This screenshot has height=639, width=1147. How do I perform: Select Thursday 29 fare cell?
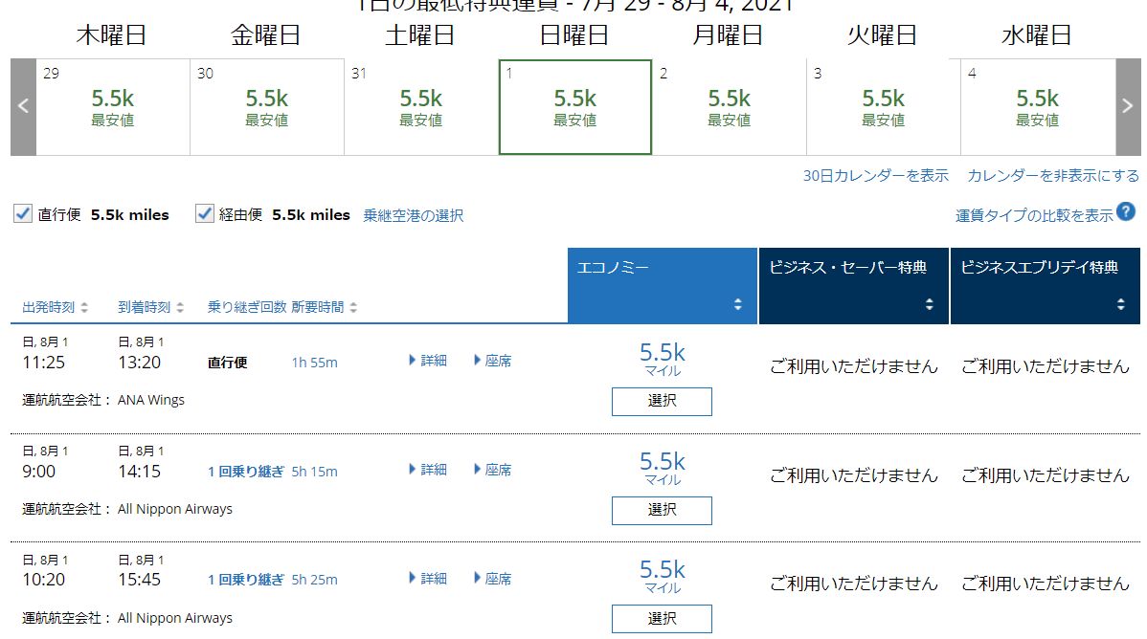113,107
